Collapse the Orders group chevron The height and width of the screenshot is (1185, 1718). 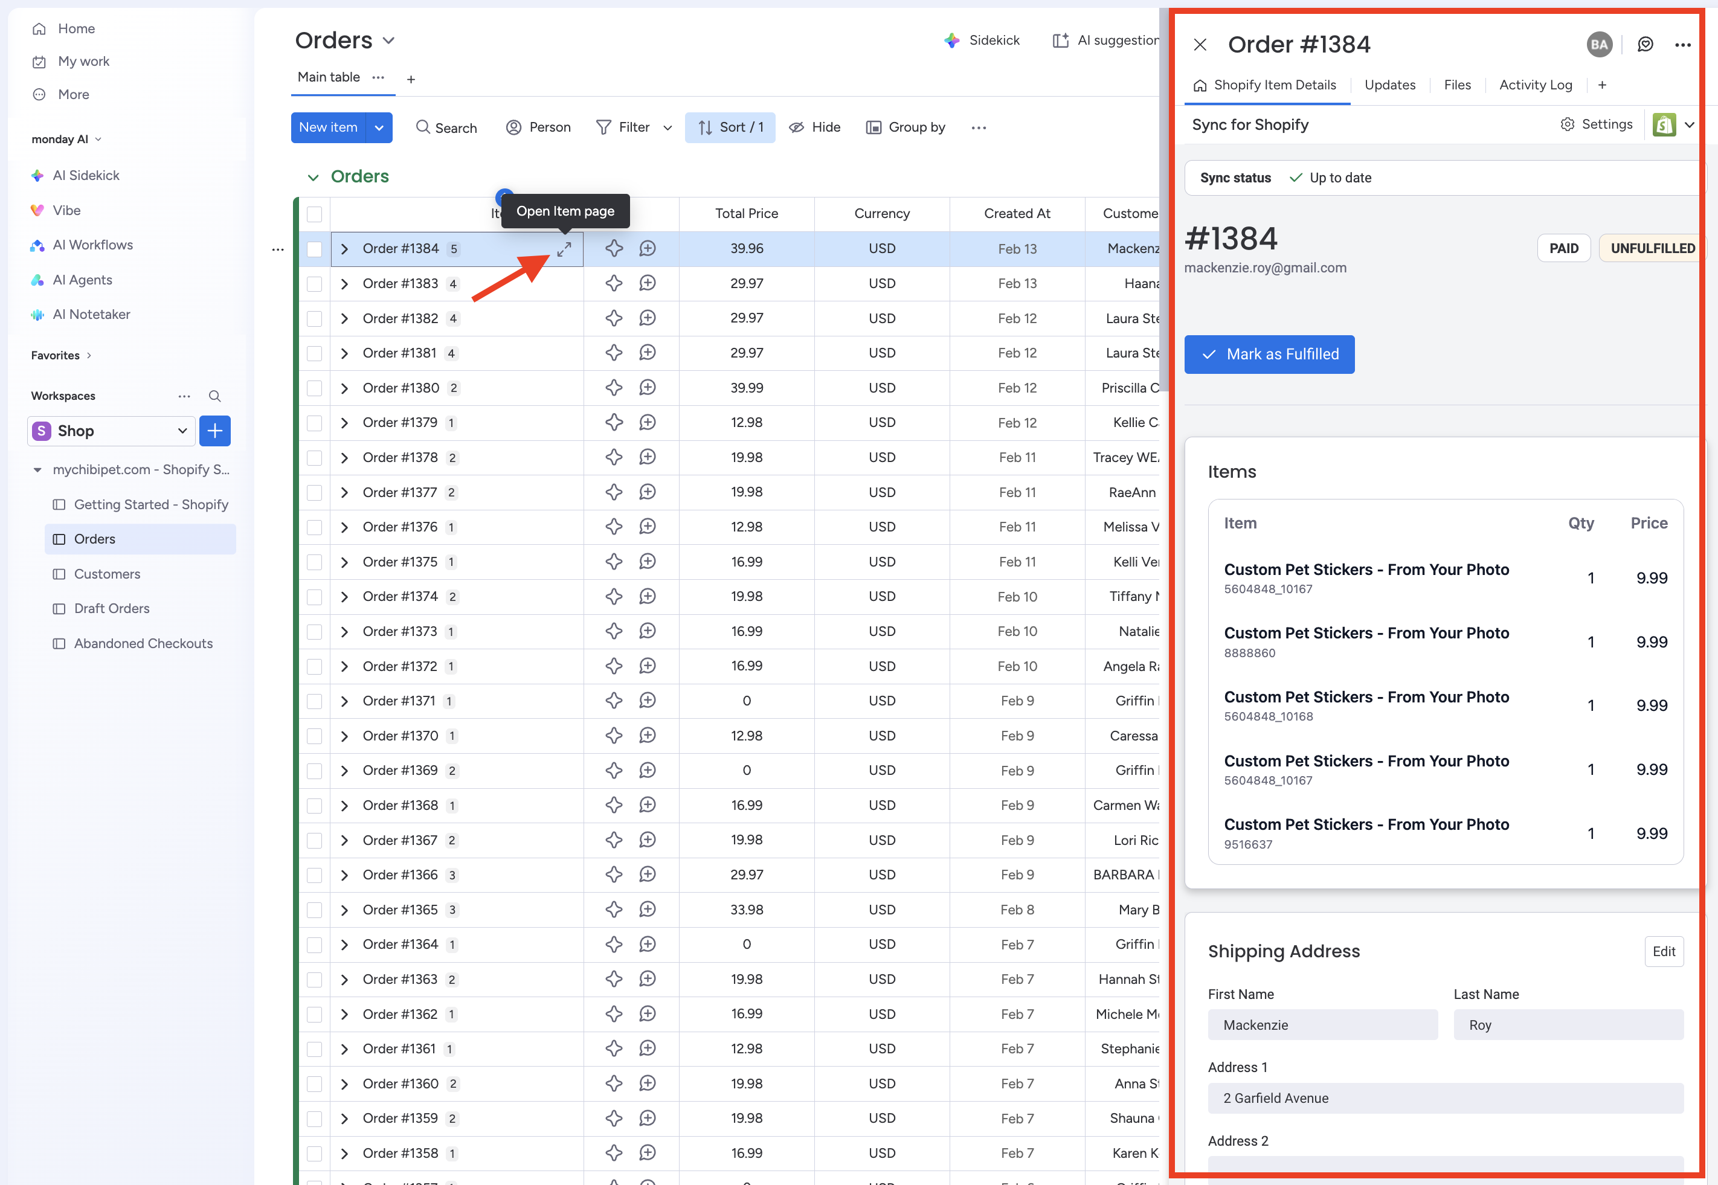tap(312, 177)
